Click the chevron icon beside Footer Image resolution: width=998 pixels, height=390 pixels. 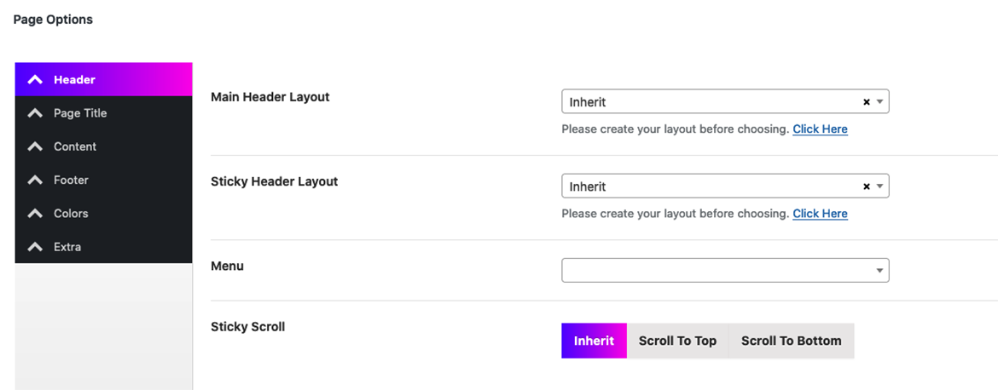pos(36,181)
